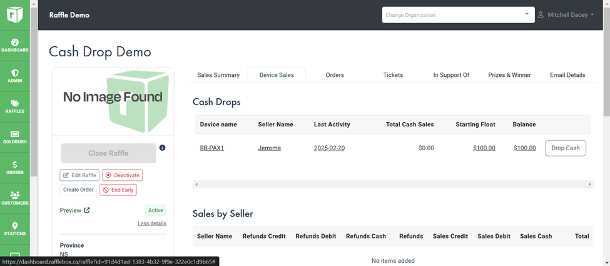
Task: Click the $0.00 total cash sales cell
Action: click(427, 148)
